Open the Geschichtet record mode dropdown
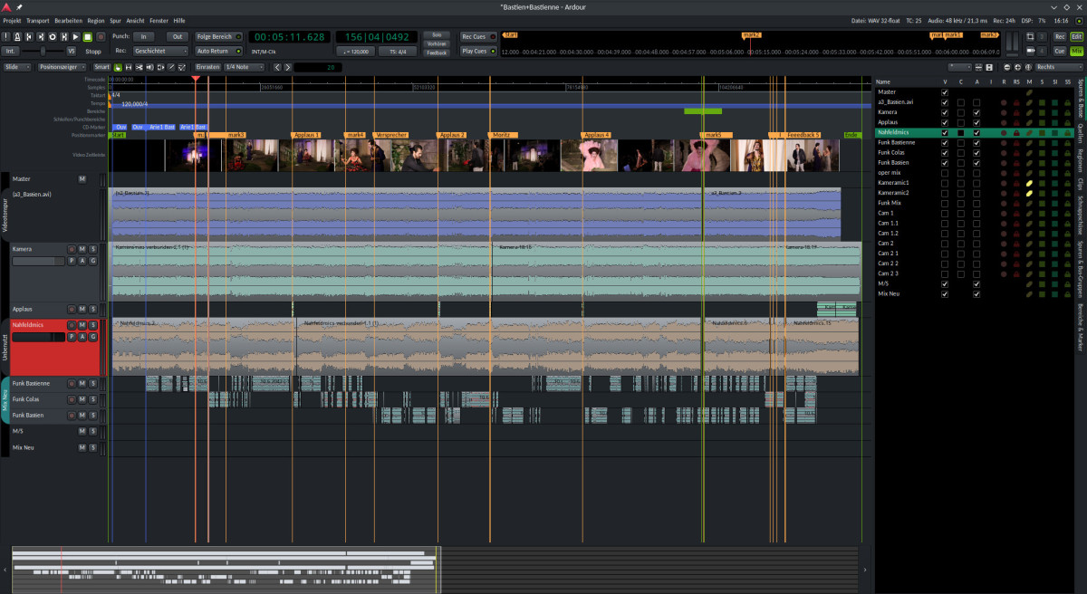This screenshot has width=1087, height=594. pyautogui.click(x=160, y=51)
